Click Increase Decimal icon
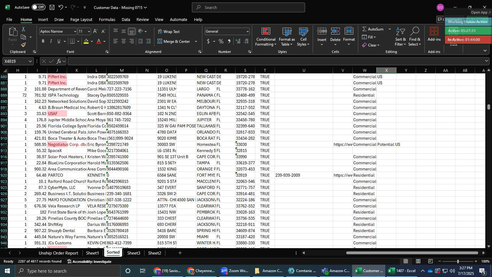Image resolution: width=492 pixels, height=277 pixels. point(238,41)
